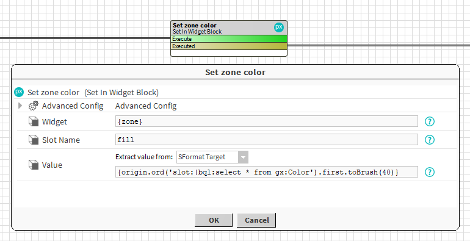Open the SFormat Target dropdown

[212, 157]
